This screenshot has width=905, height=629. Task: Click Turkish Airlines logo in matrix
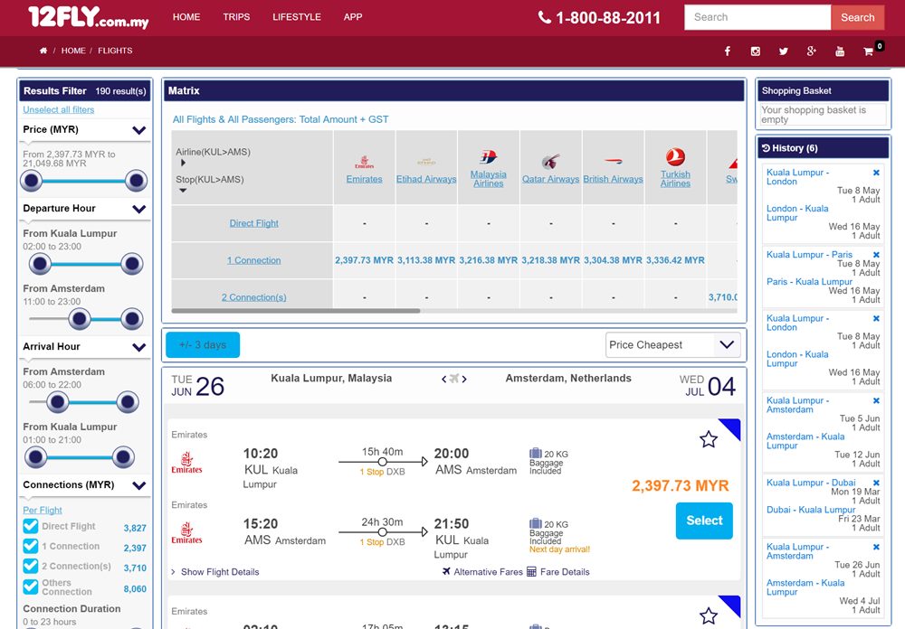(675, 157)
